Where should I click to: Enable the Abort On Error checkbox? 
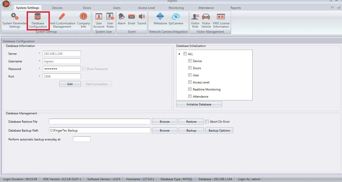point(207,121)
